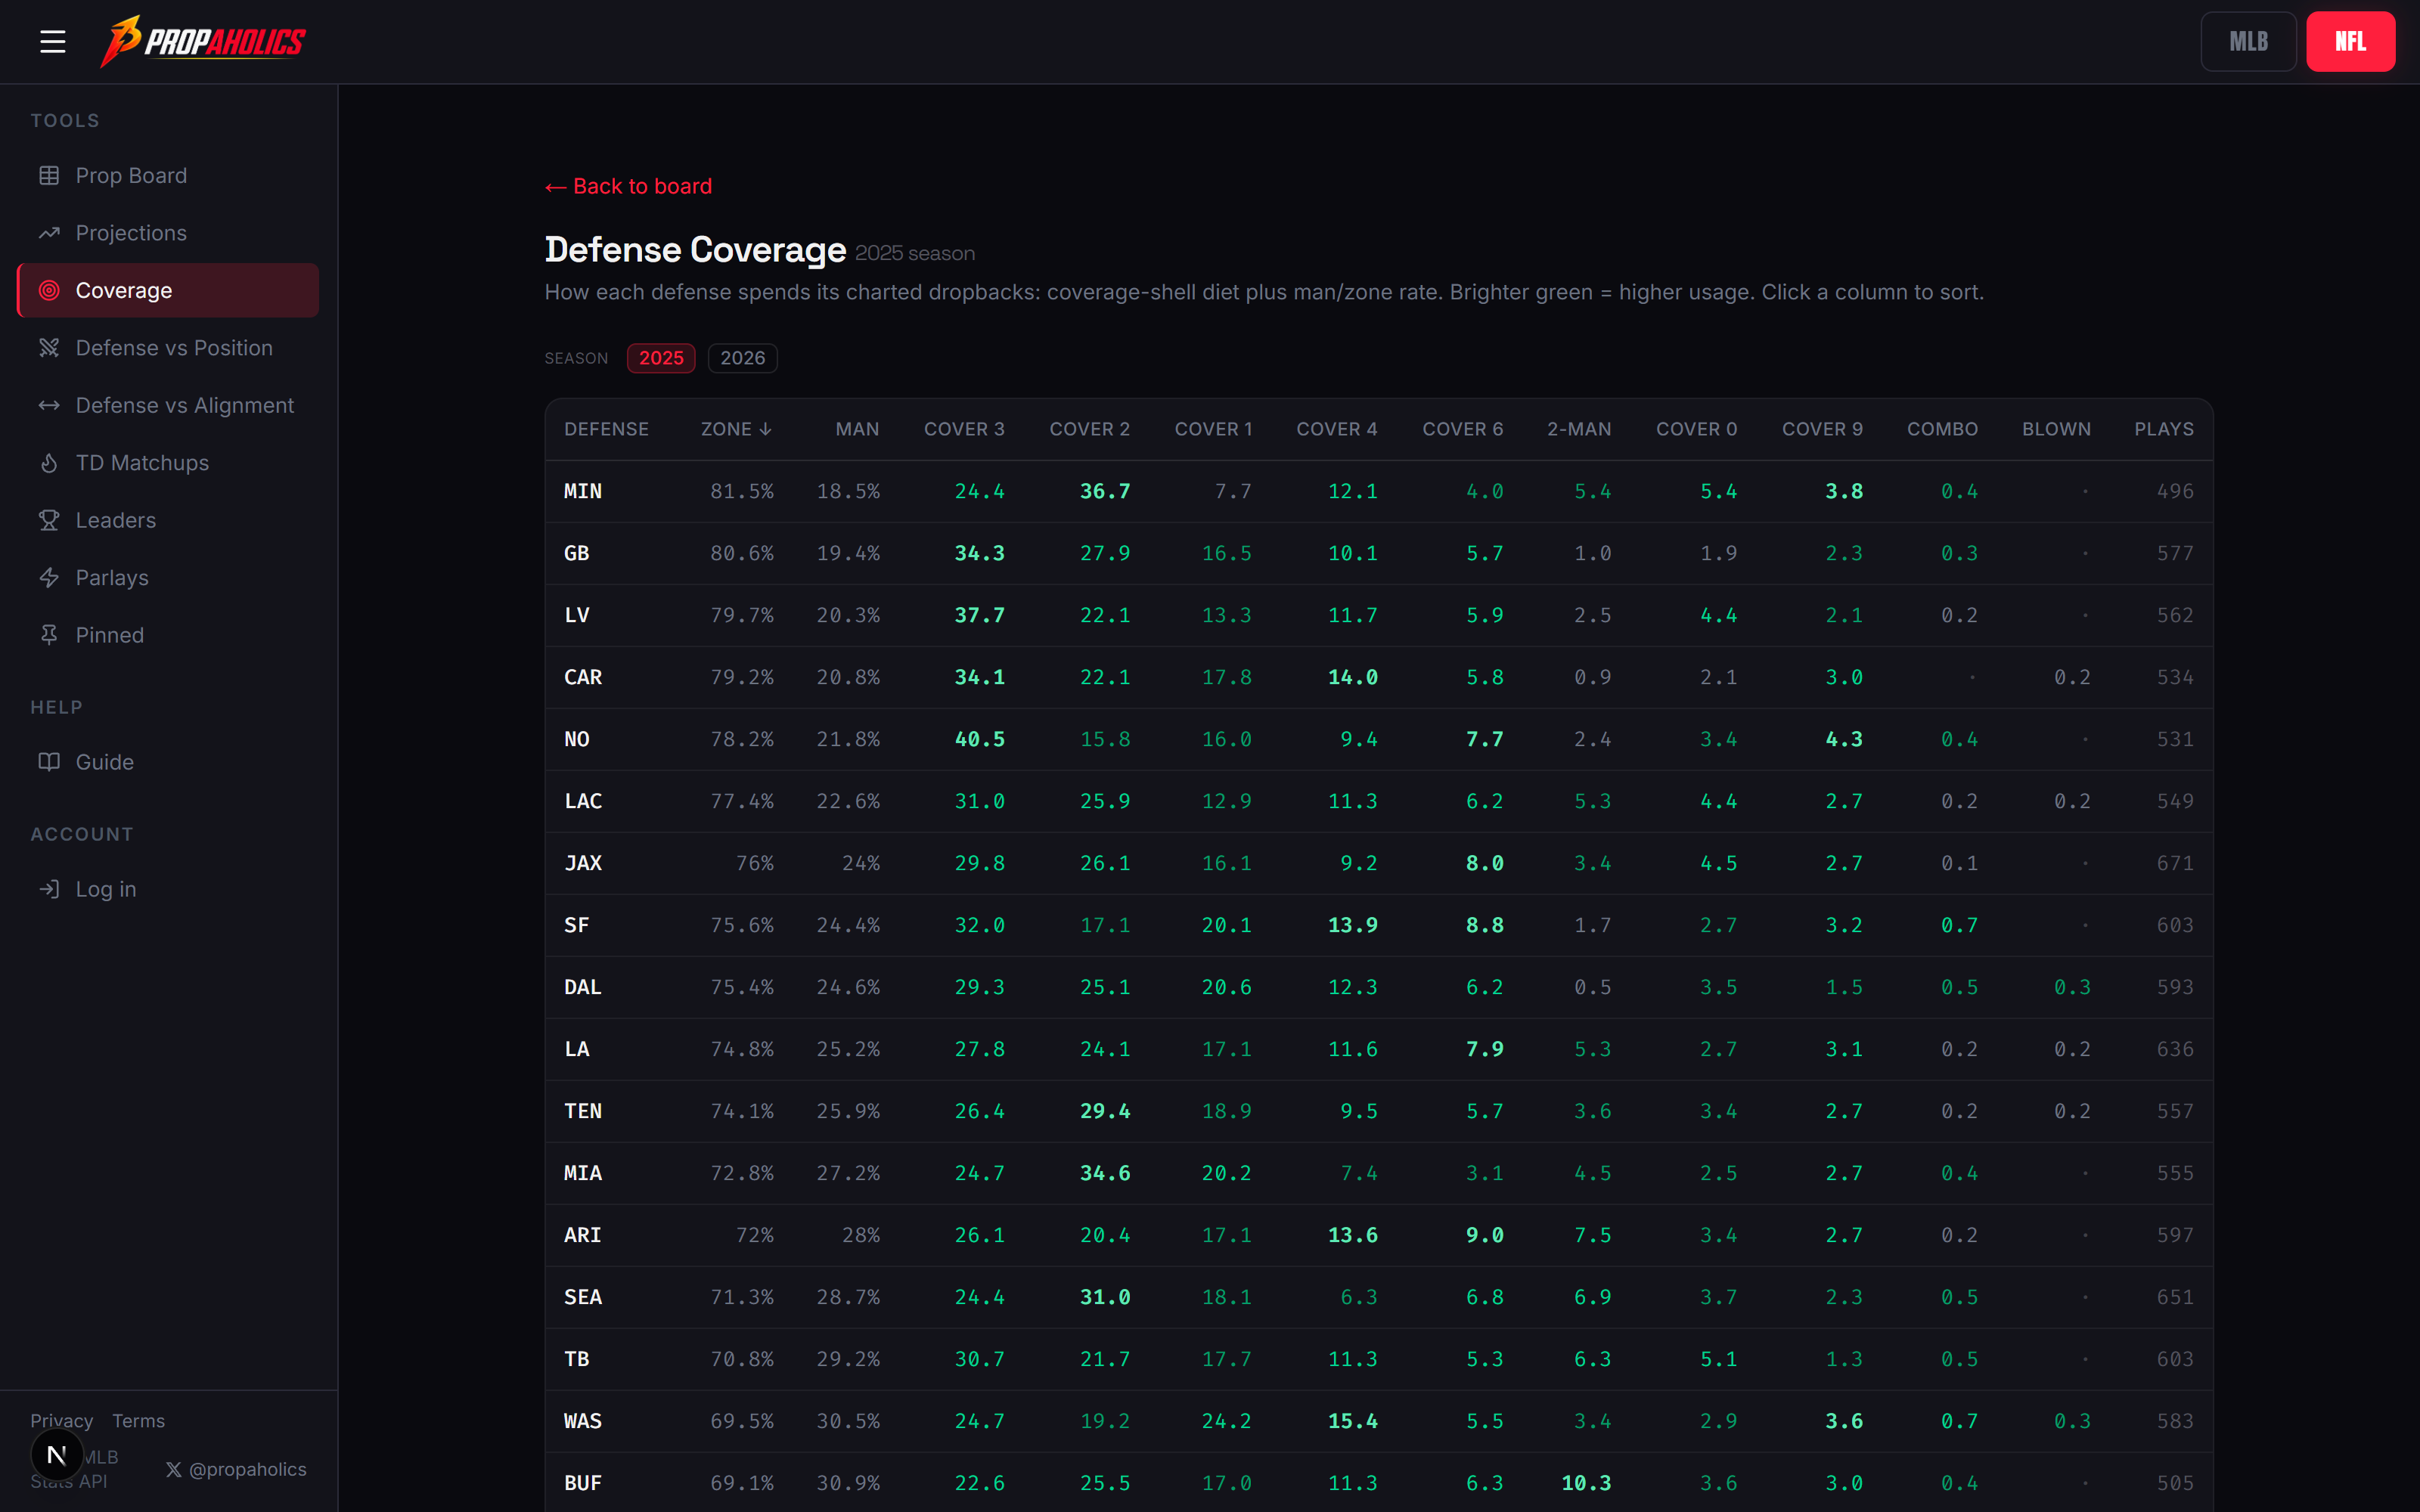The height and width of the screenshot is (1512, 2420).
Task: Sort by the COVER 0 column header
Action: pos(1696,429)
